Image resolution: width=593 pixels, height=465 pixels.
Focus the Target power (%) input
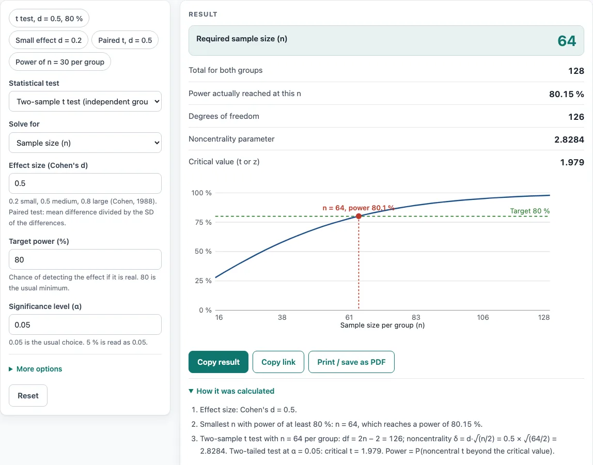pos(85,259)
